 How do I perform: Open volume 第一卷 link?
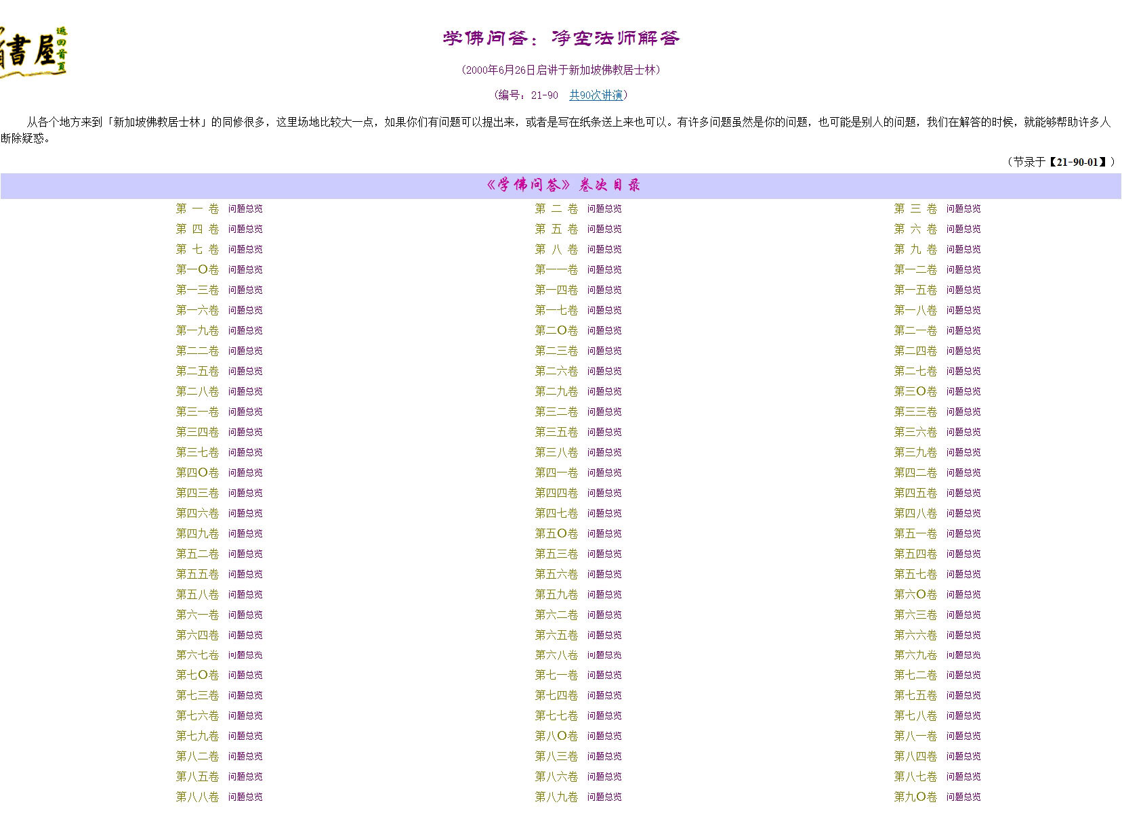[x=197, y=208]
